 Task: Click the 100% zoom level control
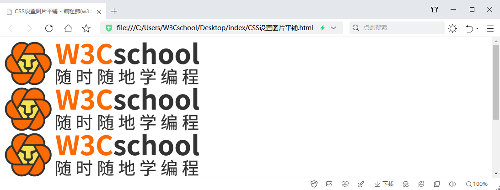coord(476,184)
